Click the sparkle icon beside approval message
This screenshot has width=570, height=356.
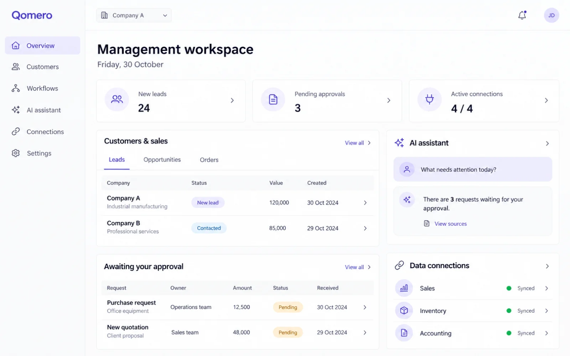(407, 200)
